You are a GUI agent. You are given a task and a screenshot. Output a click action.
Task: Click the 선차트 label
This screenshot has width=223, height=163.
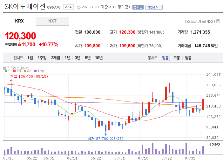tap(18, 58)
